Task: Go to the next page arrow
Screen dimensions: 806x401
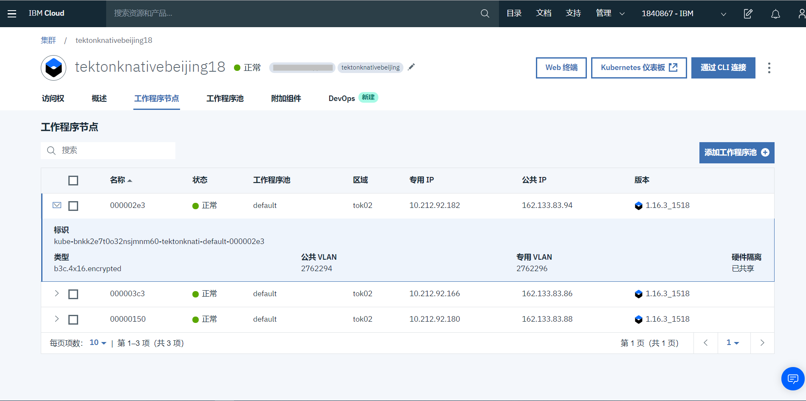Action: click(x=762, y=343)
